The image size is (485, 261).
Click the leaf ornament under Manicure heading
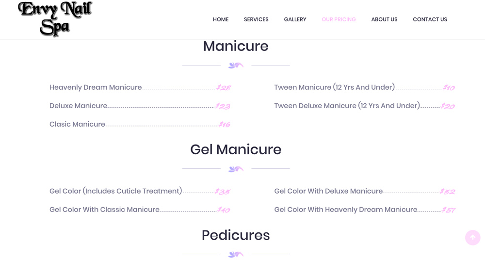coord(236,65)
